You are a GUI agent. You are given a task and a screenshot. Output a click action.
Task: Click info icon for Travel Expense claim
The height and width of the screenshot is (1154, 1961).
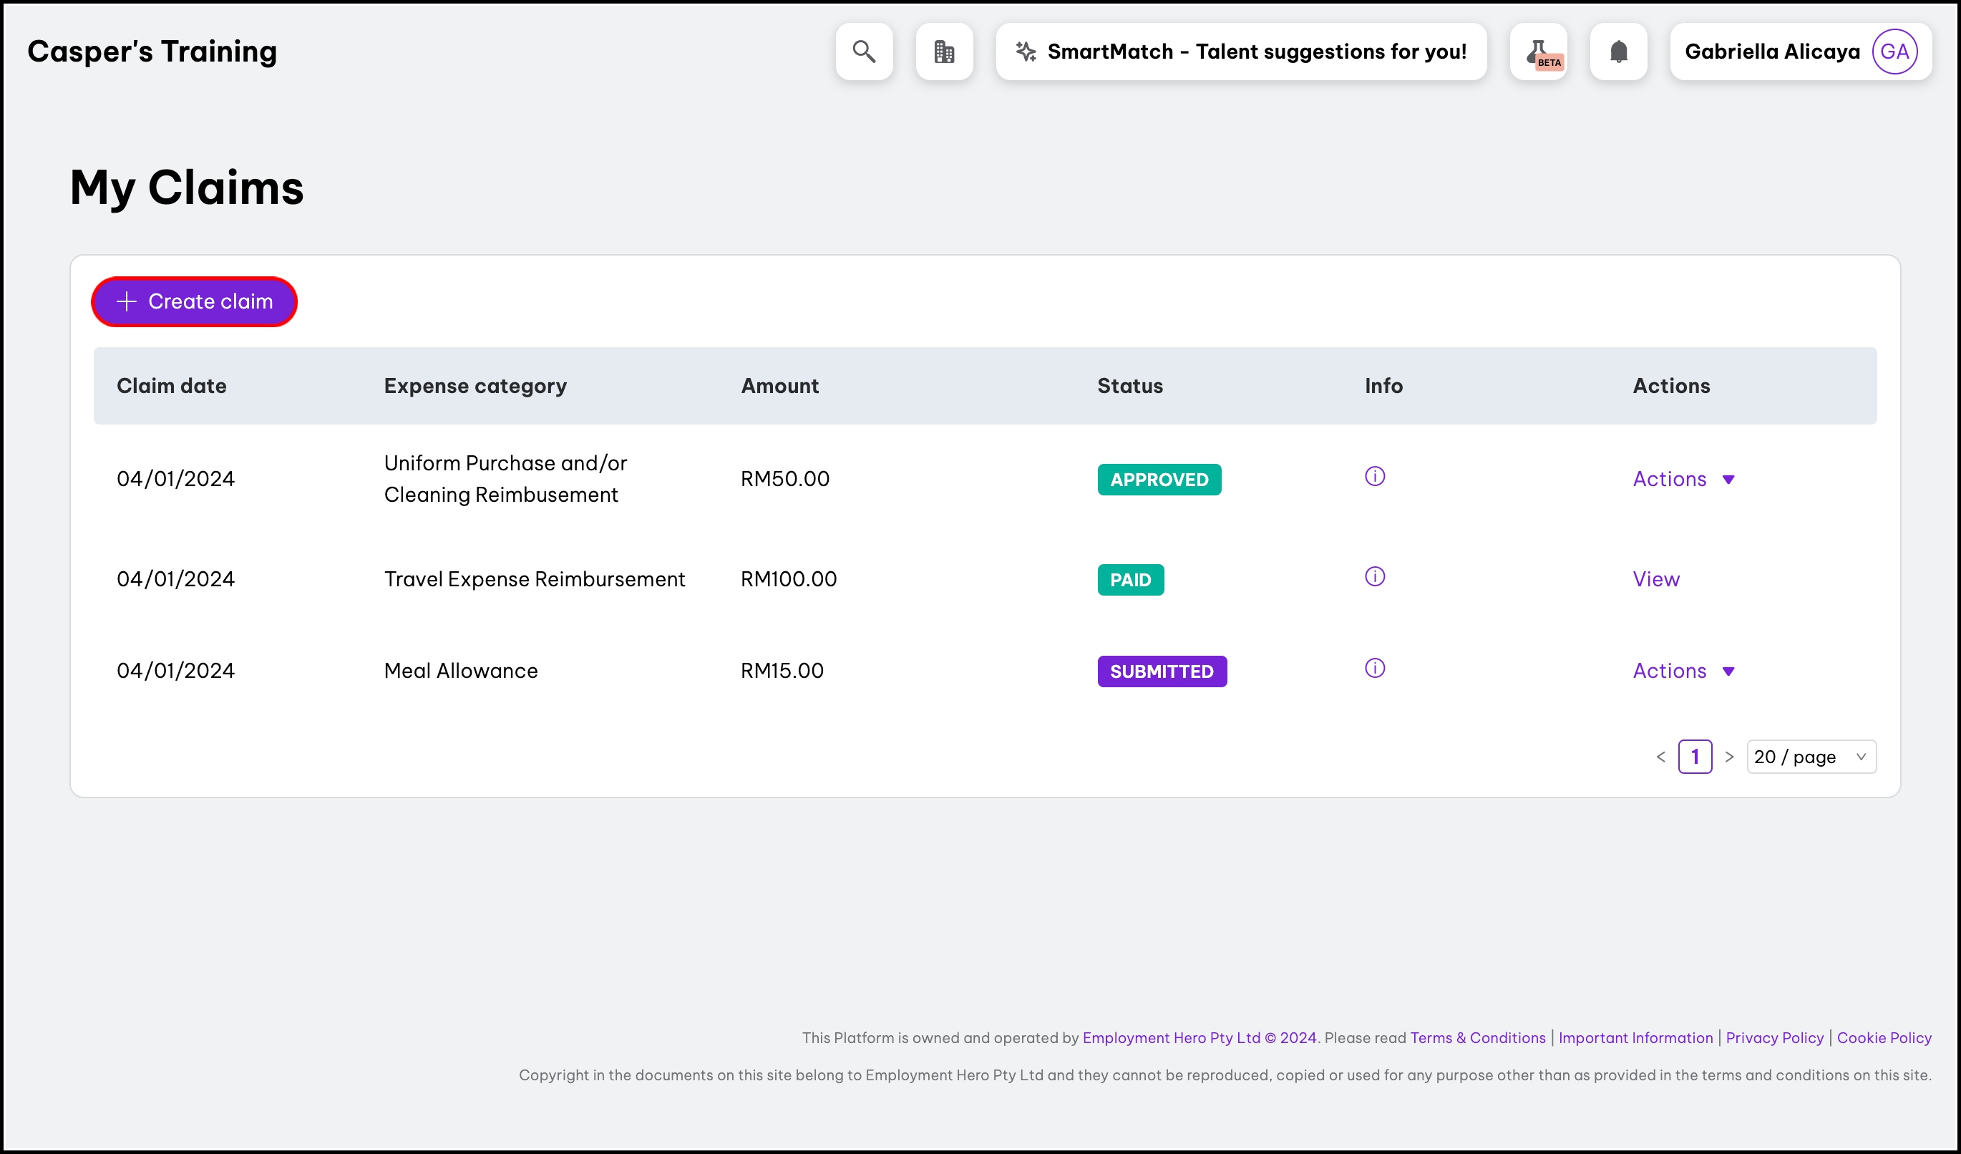[x=1374, y=576]
